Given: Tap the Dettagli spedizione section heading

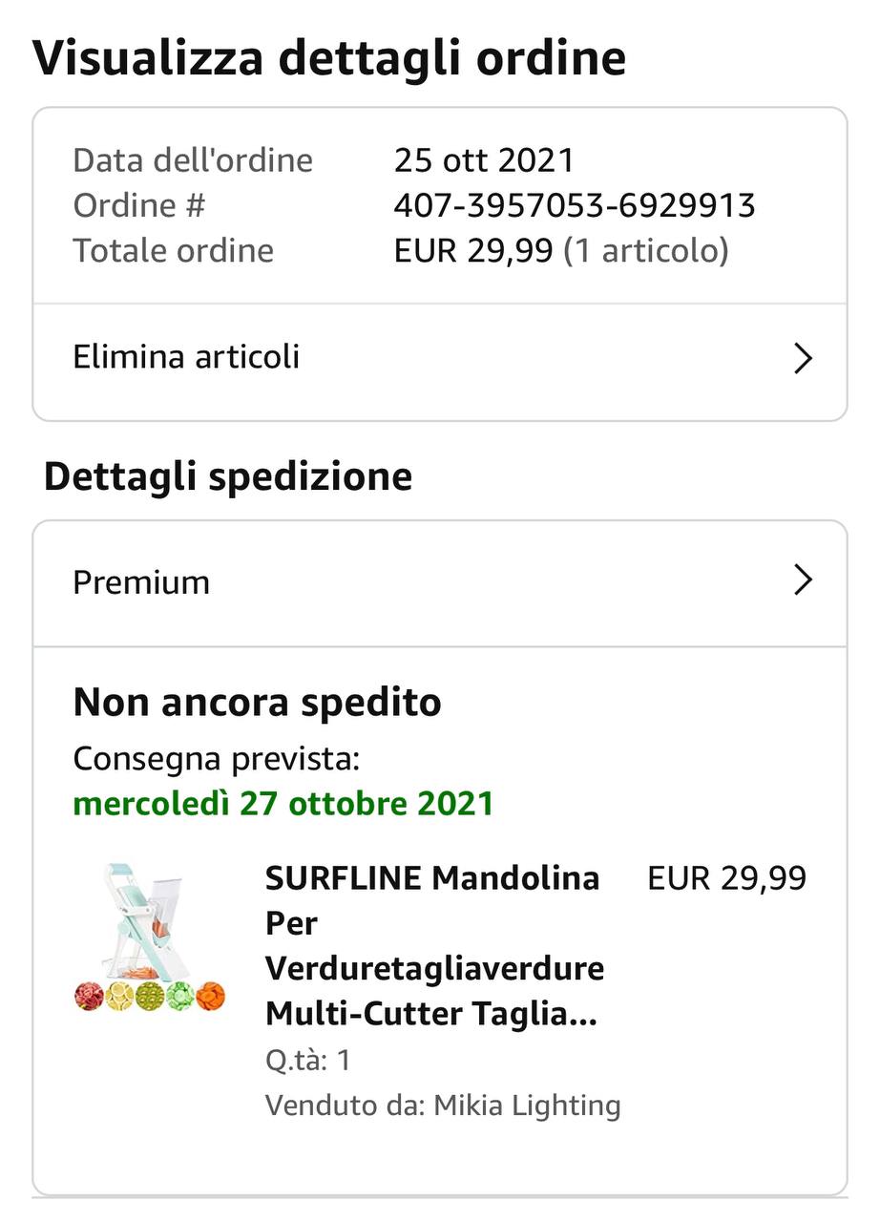Looking at the screenshot, I should click(x=228, y=476).
